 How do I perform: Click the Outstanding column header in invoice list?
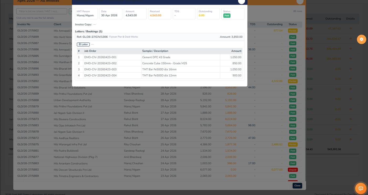click(275, 24)
